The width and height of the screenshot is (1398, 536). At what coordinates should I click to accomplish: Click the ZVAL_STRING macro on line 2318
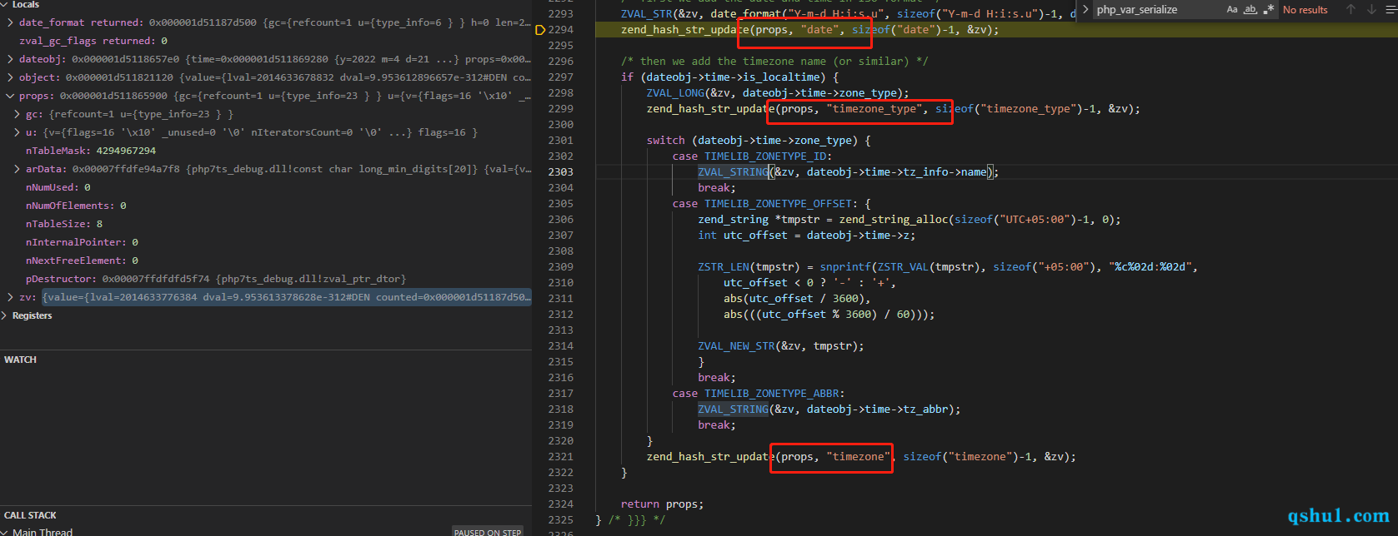(733, 409)
